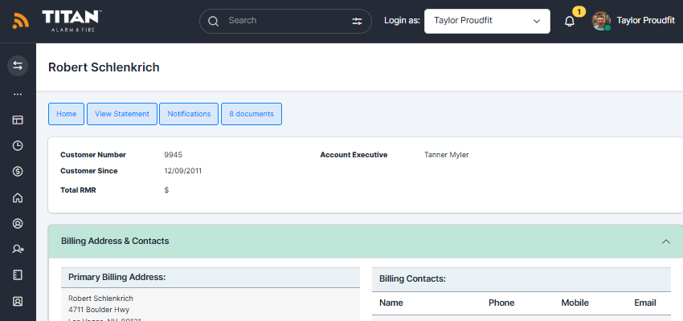Click the orange RSS feed icon
Screen dimensions: 683x321
[20, 20]
